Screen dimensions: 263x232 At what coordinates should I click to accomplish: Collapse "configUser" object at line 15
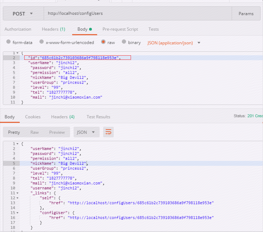(x=18, y=213)
